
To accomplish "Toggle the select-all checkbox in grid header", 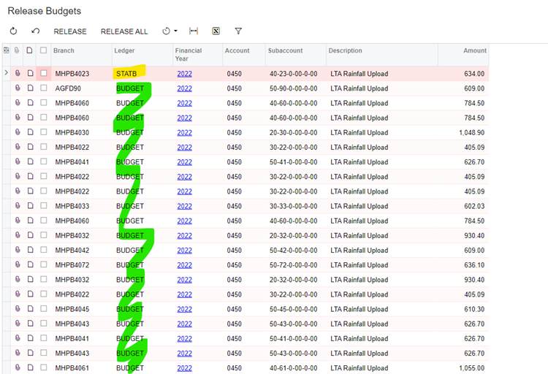I will pos(43,50).
